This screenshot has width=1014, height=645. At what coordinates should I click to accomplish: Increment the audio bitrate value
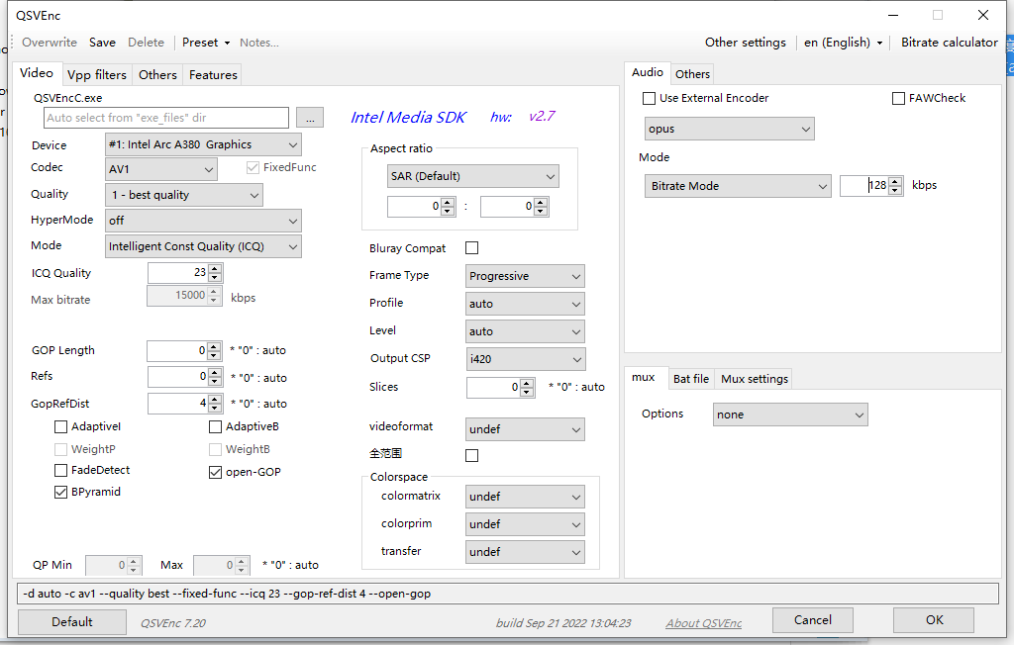pos(894,181)
